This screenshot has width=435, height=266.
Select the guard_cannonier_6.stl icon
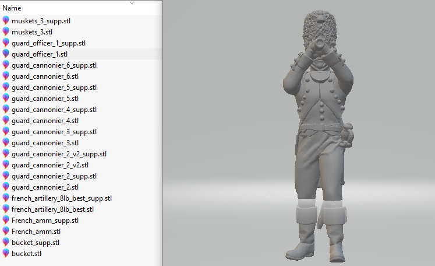pos(6,76)
